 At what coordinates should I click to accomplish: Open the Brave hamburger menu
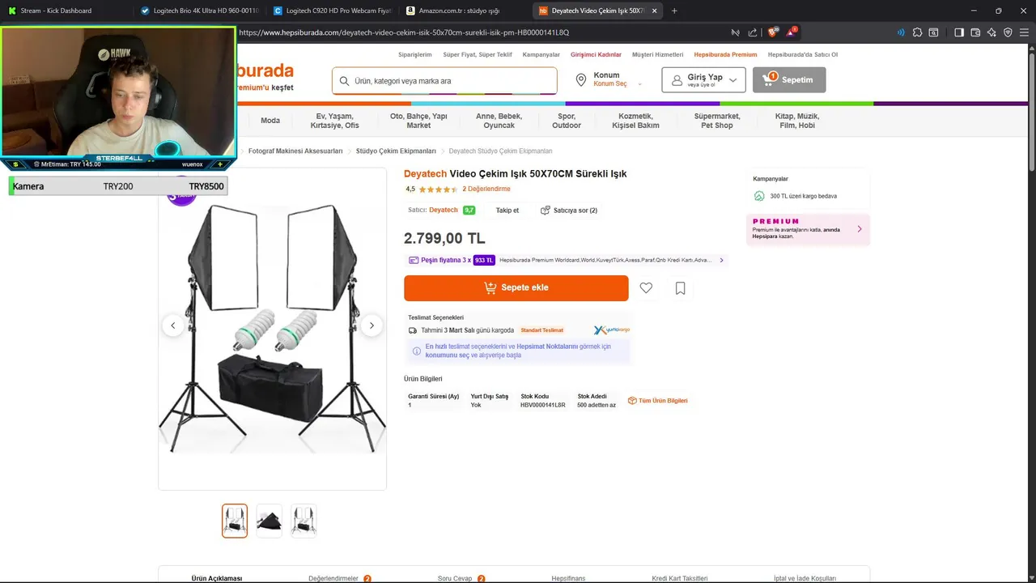click(1025, 32)
